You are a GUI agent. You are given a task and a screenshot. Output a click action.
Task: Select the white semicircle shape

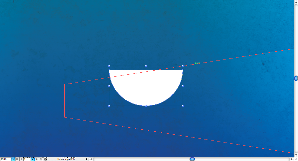pyautogui.click(x=146, y=89)
